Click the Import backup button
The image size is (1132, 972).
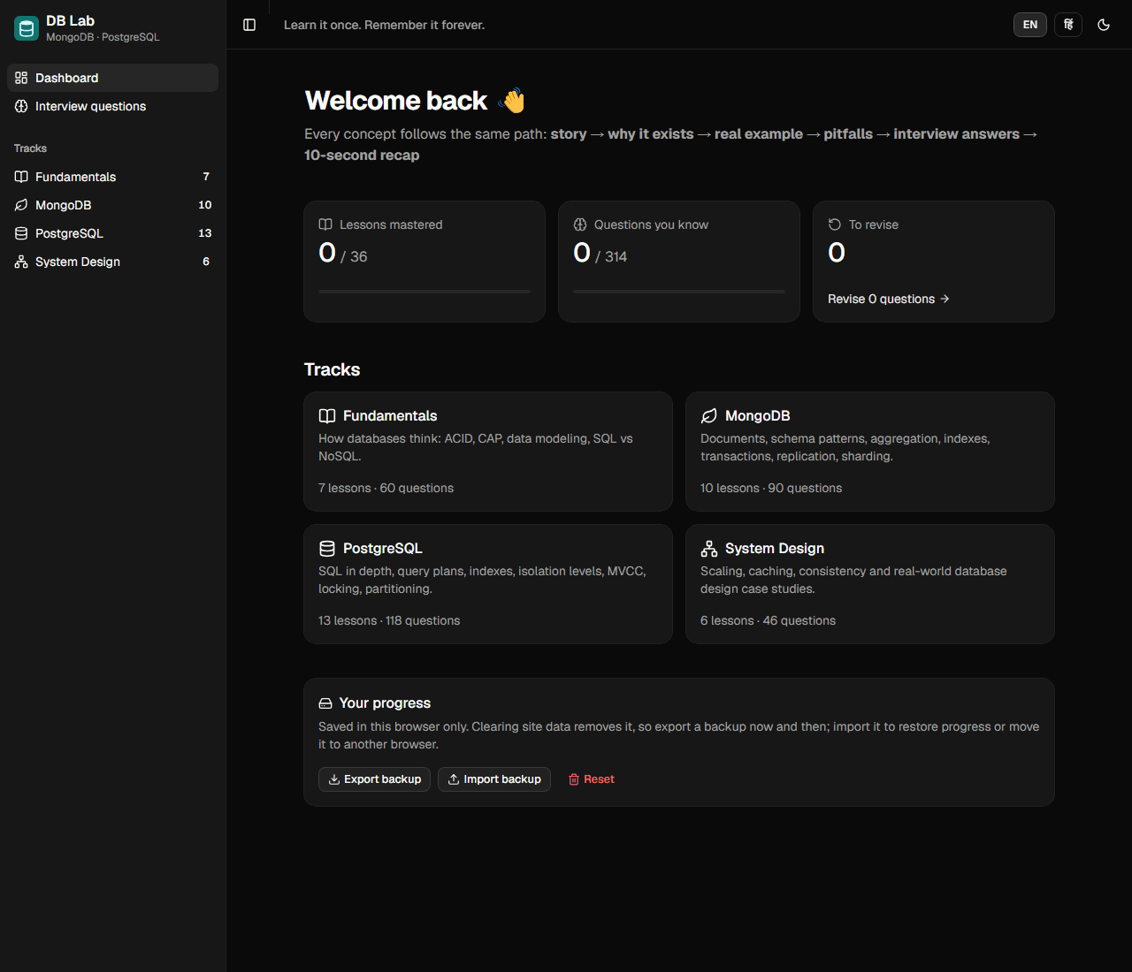(x=494, y=779)
